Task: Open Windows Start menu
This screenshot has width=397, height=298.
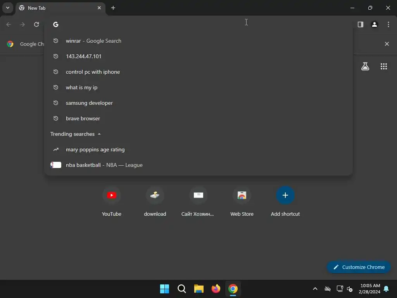Action: pyautogui.click(x=164, y=289)
